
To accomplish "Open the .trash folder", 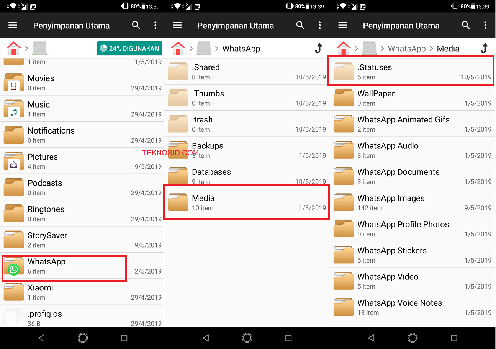I will [247, 124].
